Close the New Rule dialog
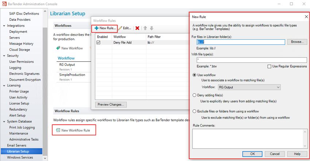Screen dimensions: 310x161 (306, 17)
